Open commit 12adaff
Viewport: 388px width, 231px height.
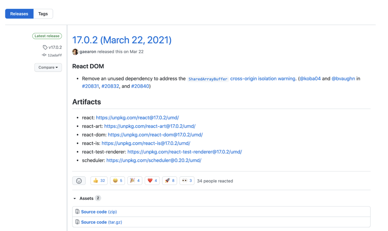tap(55, 55)
